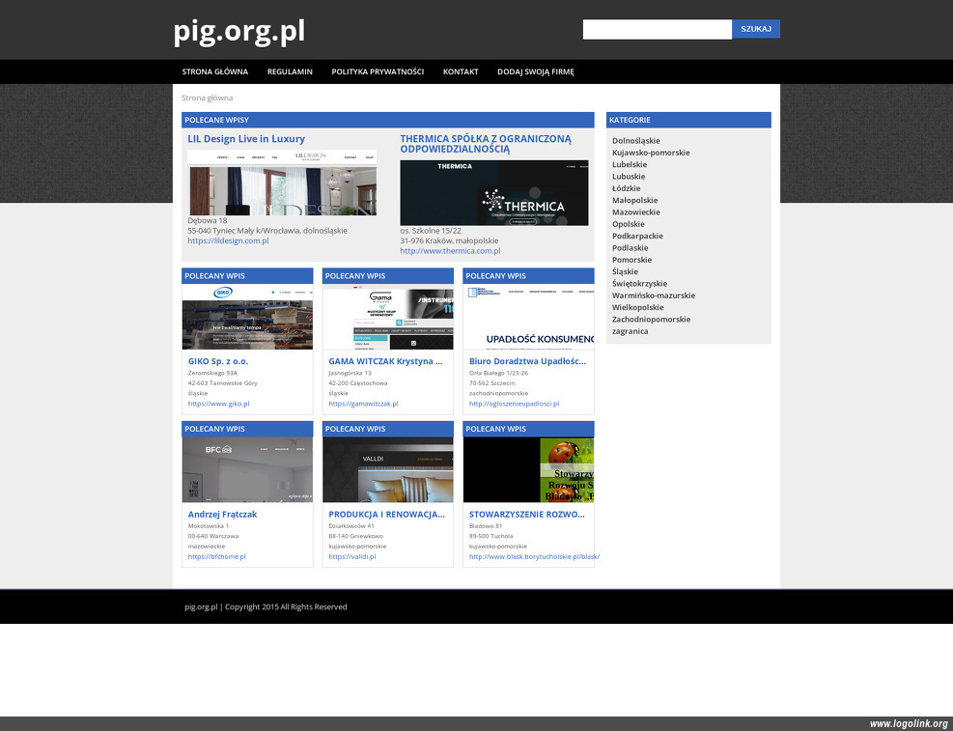Select the Kujawsko-pomorskie category
This screenshot has height=731, width=953.
coord(651,153)
